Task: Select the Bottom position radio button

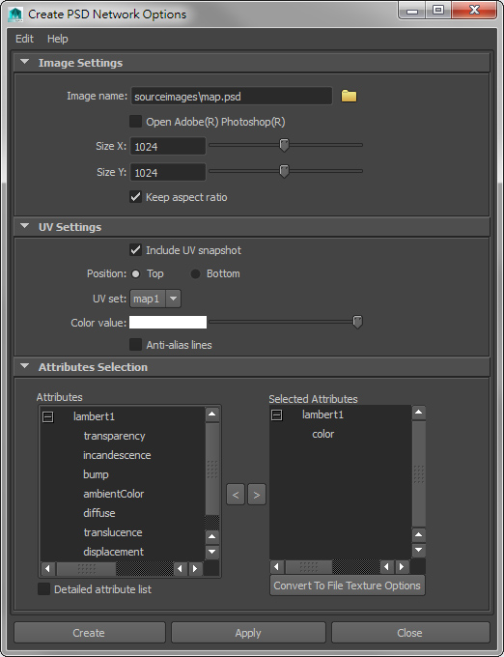Action: tap(195, 274)
